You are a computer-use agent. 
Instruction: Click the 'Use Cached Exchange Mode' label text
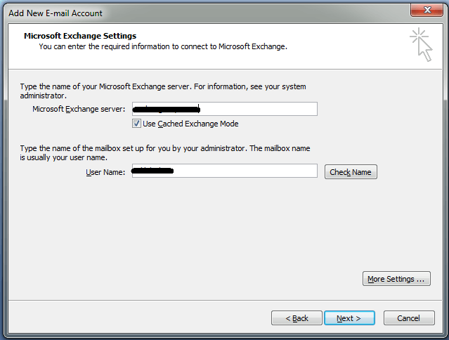pos(190,124)
